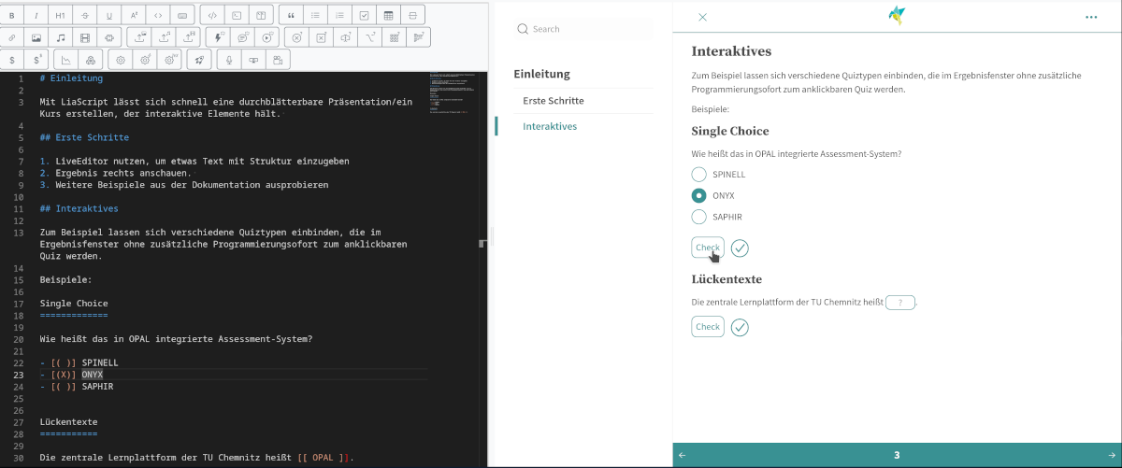Apply underline formatting
1122x468 pixels.
point(109,16)
